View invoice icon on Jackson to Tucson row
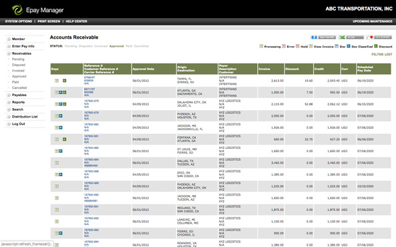This screenshot has width=396, height=247. [57, 198]
